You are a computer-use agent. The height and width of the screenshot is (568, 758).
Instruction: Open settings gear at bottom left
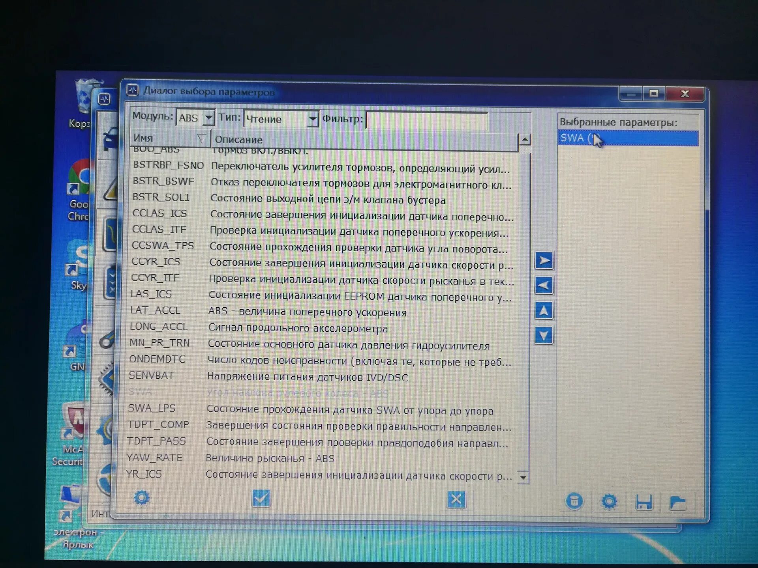[x=142, y=498]
